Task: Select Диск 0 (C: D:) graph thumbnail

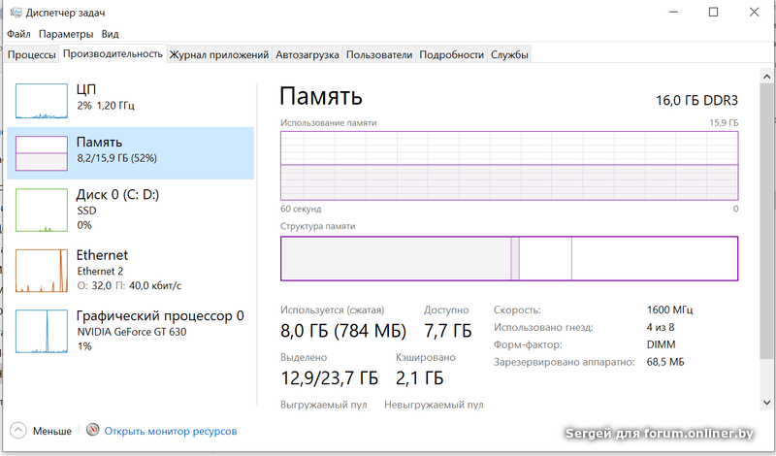Action: click(42, 210)
